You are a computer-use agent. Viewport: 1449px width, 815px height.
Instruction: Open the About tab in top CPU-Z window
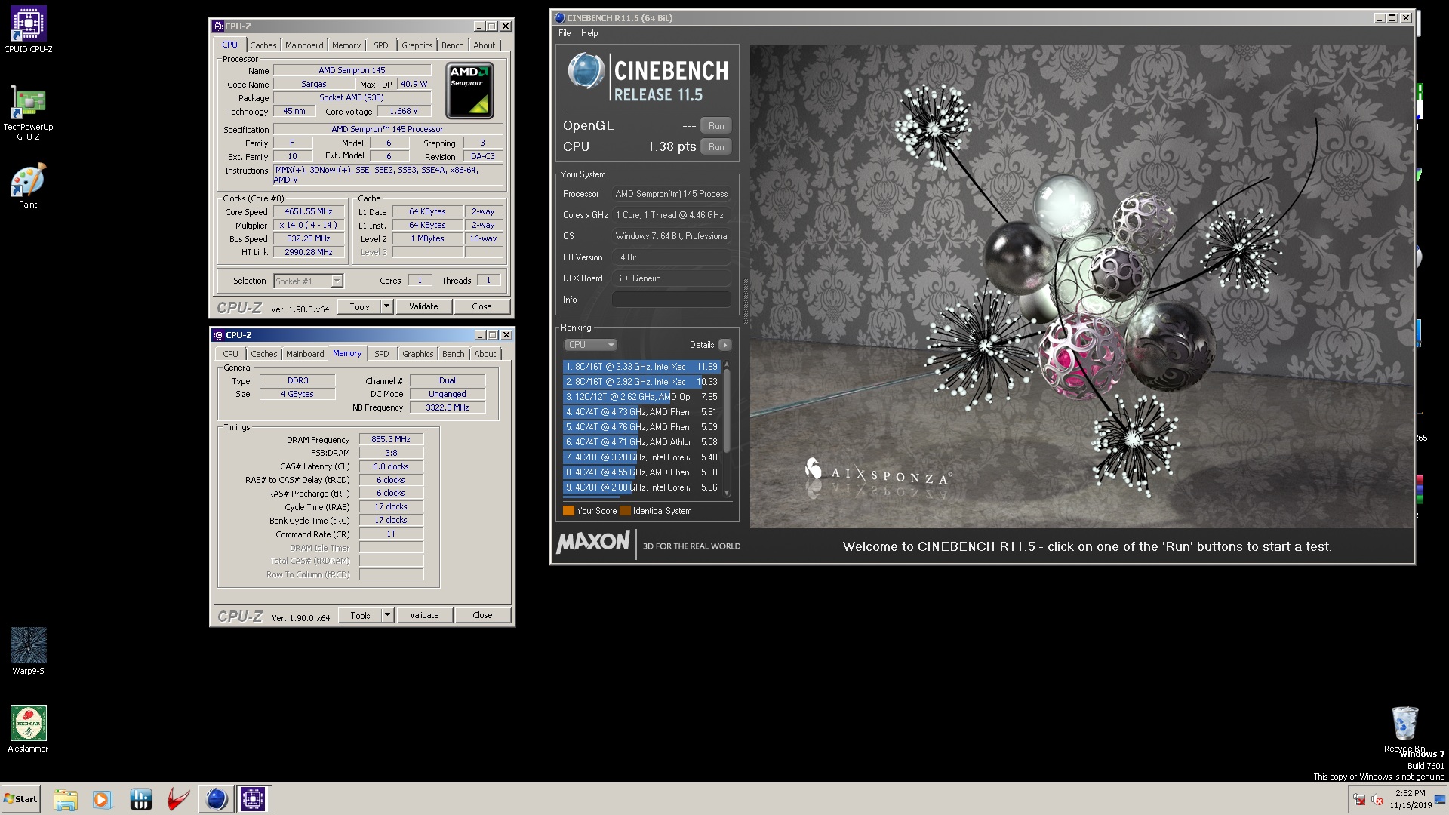[x=485, y=45]
